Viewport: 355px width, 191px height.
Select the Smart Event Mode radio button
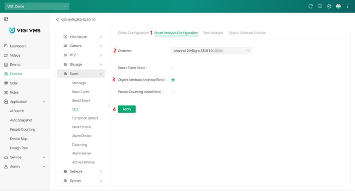[173, 68]
